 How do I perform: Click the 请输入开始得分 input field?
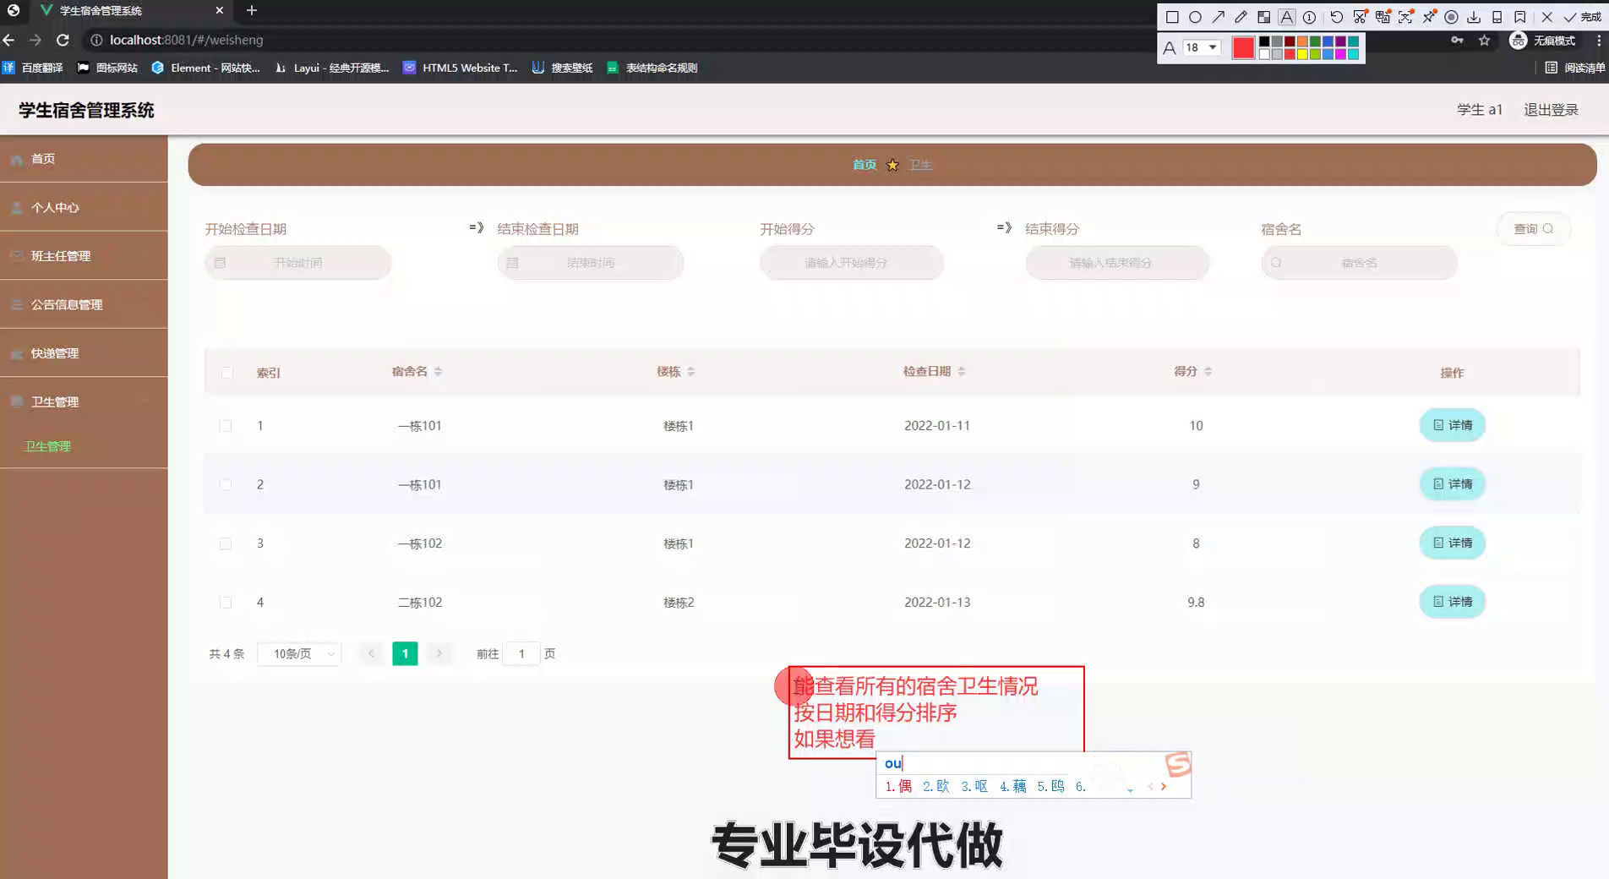point(851,263)
